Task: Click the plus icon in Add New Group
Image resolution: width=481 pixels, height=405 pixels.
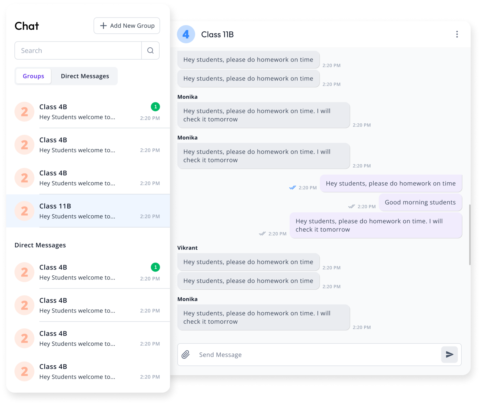Action: [x=103, y=26]
